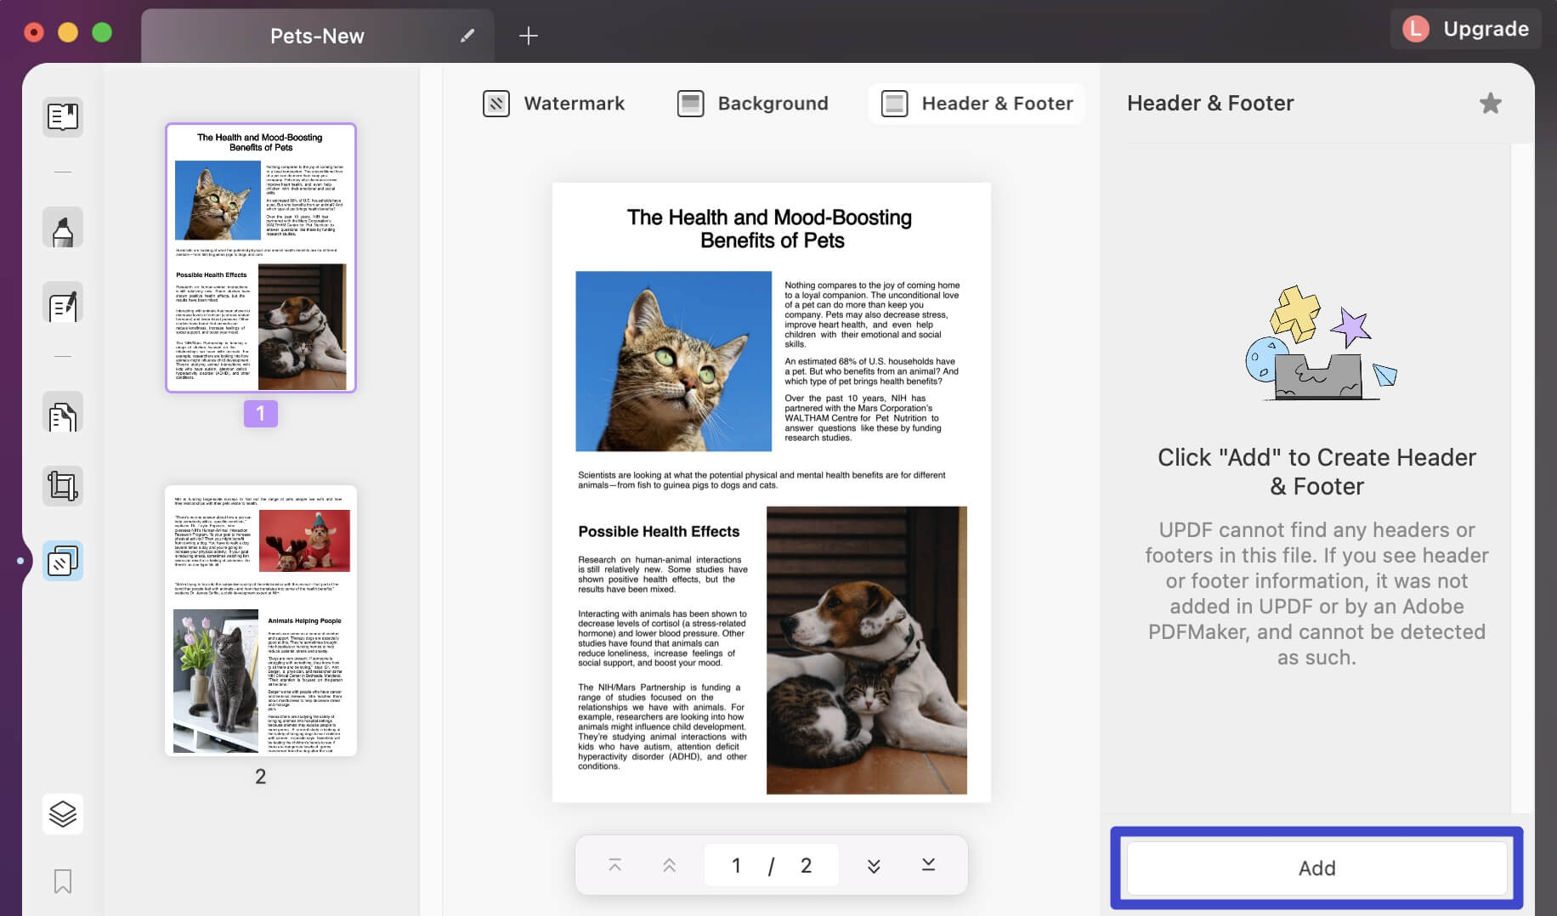Viewport: 1557px width, 916px height.
Task: Switch to the Watermark tool
Action: 553,103
